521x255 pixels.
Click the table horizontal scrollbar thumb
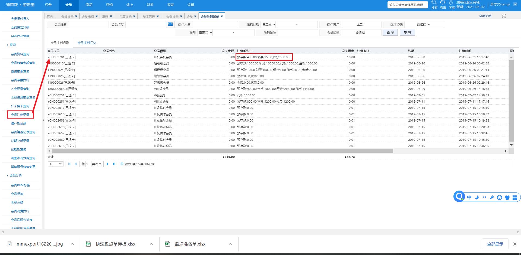223,151
